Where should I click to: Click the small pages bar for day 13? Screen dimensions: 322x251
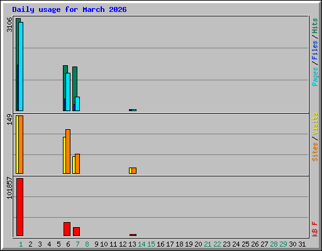(x=134, y=110)
